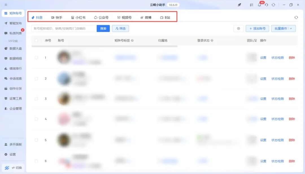305x174 pixels.
Task: Click 状态检测 in row 5
Action: click(x=277, y=140)
